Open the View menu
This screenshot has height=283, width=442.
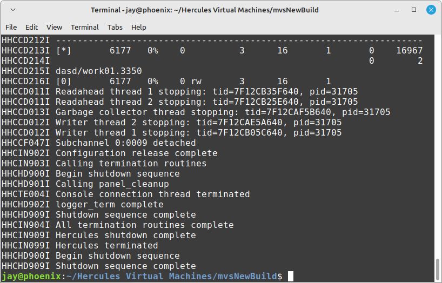pos(54,28)
